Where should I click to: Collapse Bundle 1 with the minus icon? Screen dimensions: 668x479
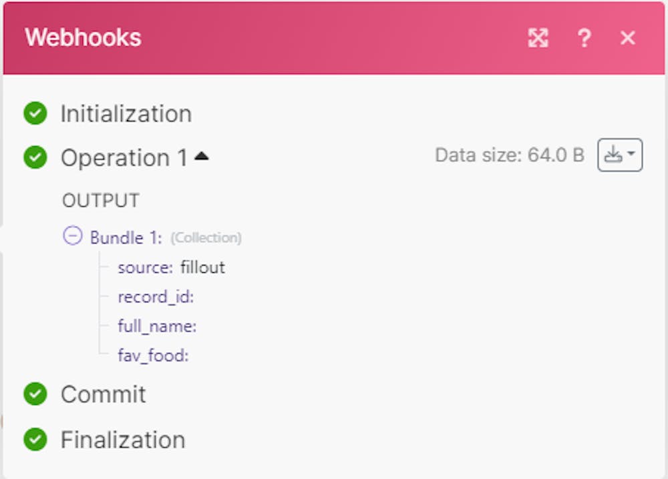pos(72,235)
